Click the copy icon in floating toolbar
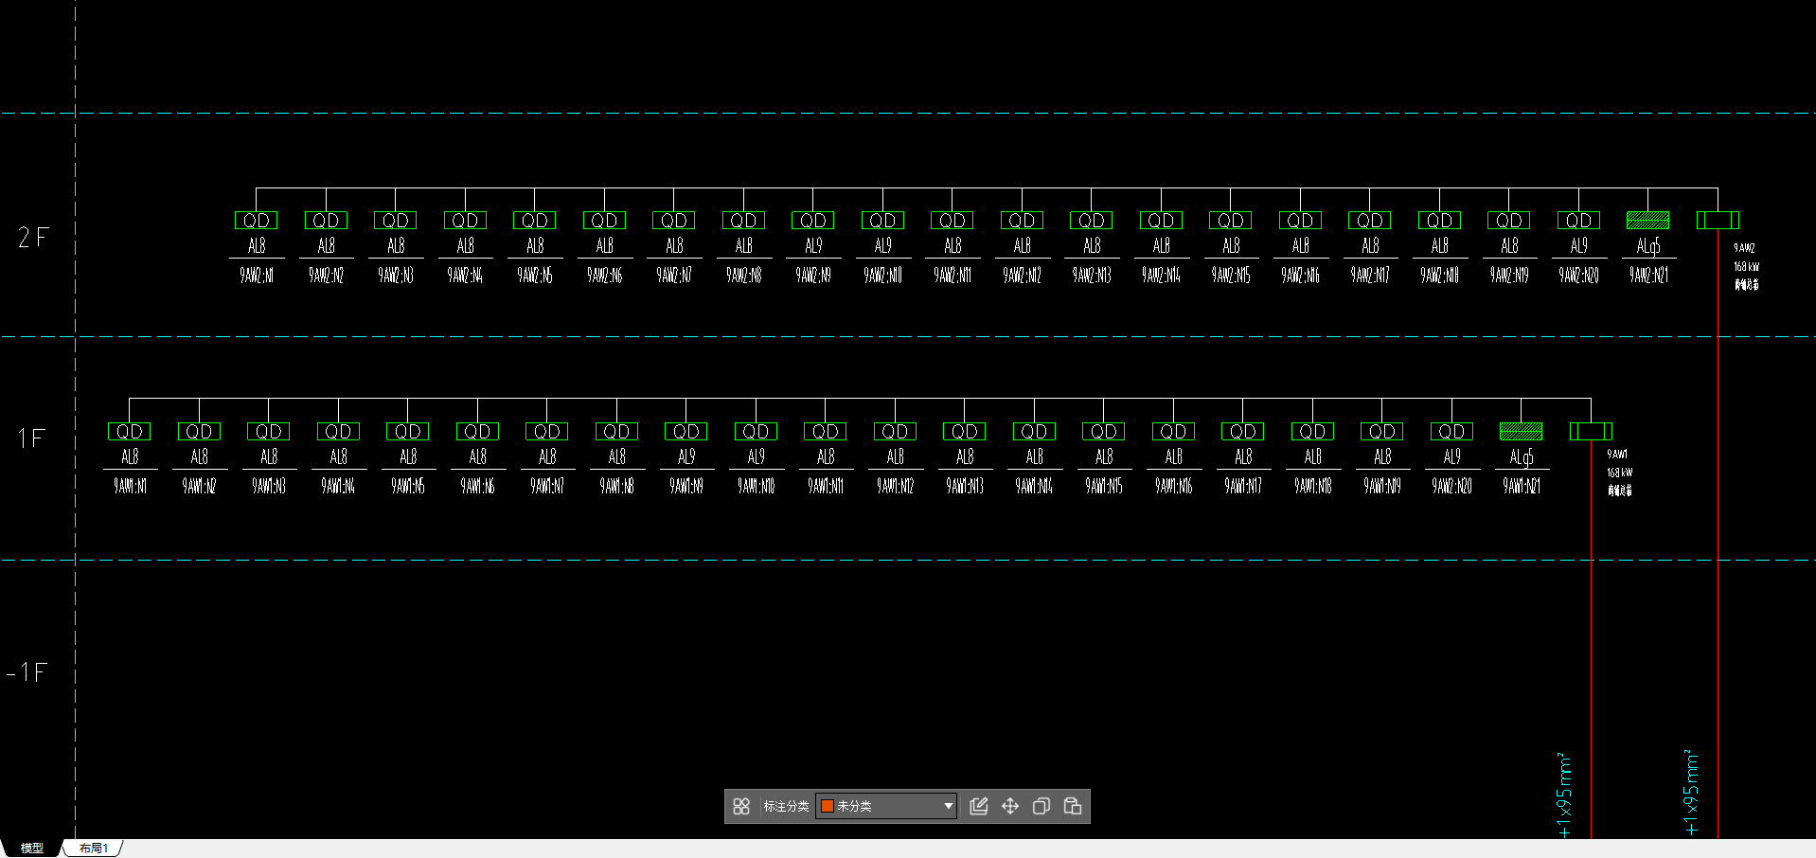1816x858 pixels. [x=1042, y=806]
